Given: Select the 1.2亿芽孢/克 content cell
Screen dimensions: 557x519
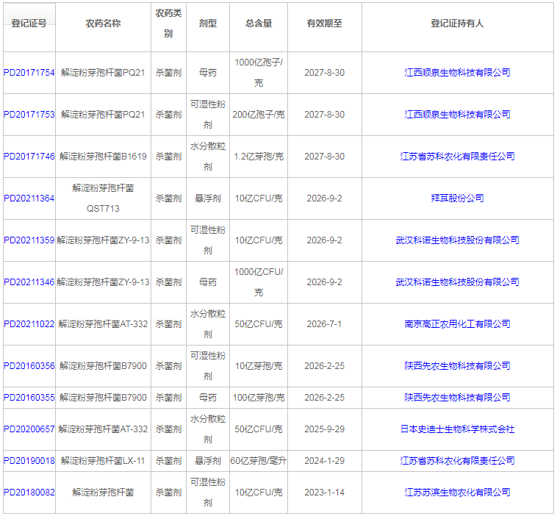Looking at the screenshot, I should click(x=259, y=157).
